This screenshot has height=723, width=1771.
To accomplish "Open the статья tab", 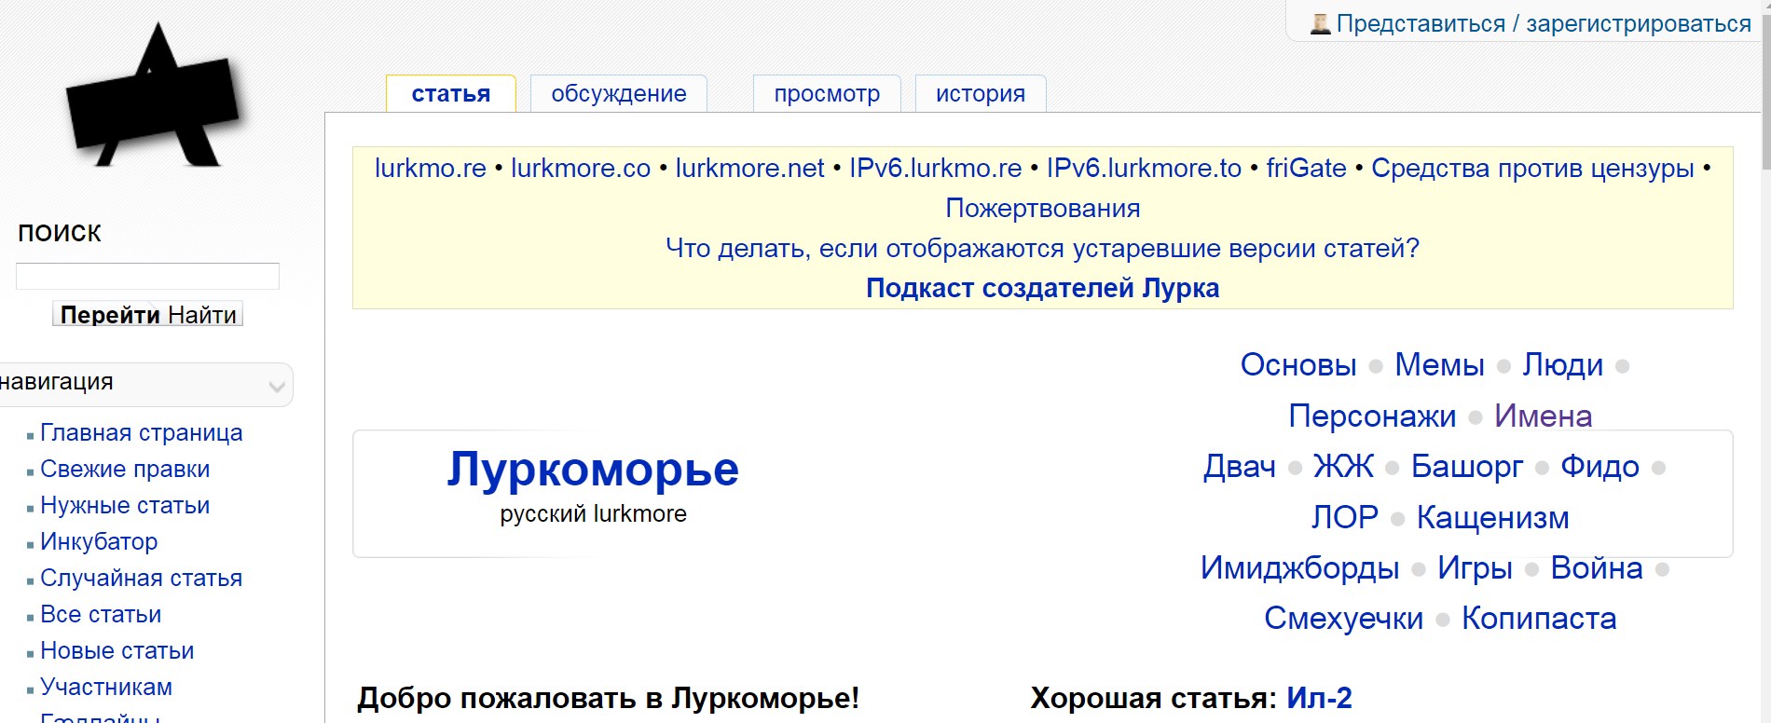I will (x=451, y=94).
